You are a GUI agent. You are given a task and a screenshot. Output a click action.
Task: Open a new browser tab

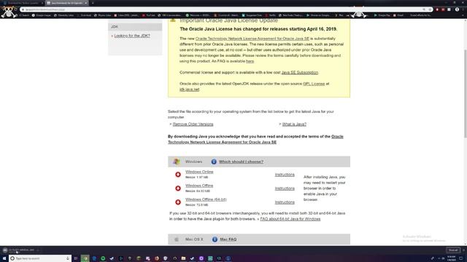click(93, 3)
